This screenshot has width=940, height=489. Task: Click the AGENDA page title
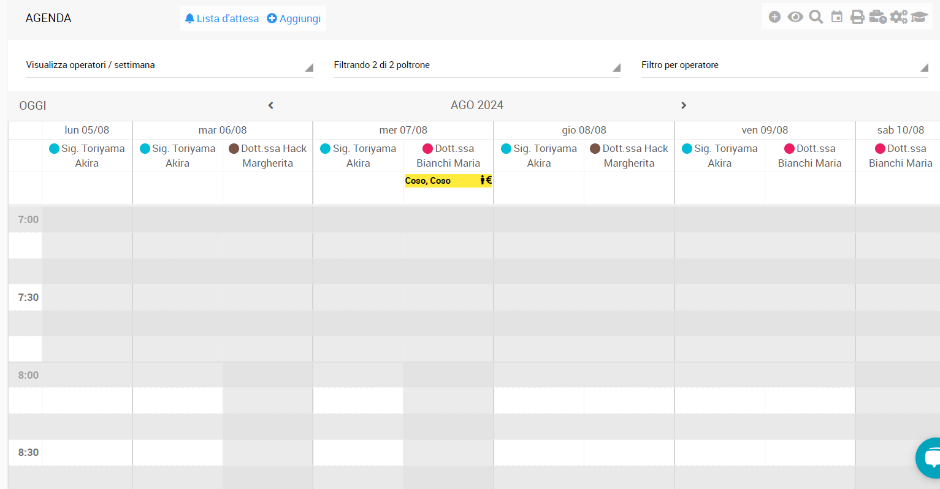48,18
